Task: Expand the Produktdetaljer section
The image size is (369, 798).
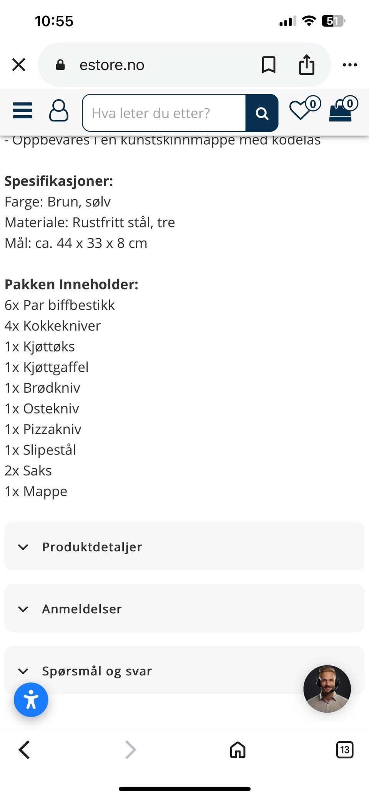Action: point(184,546)
